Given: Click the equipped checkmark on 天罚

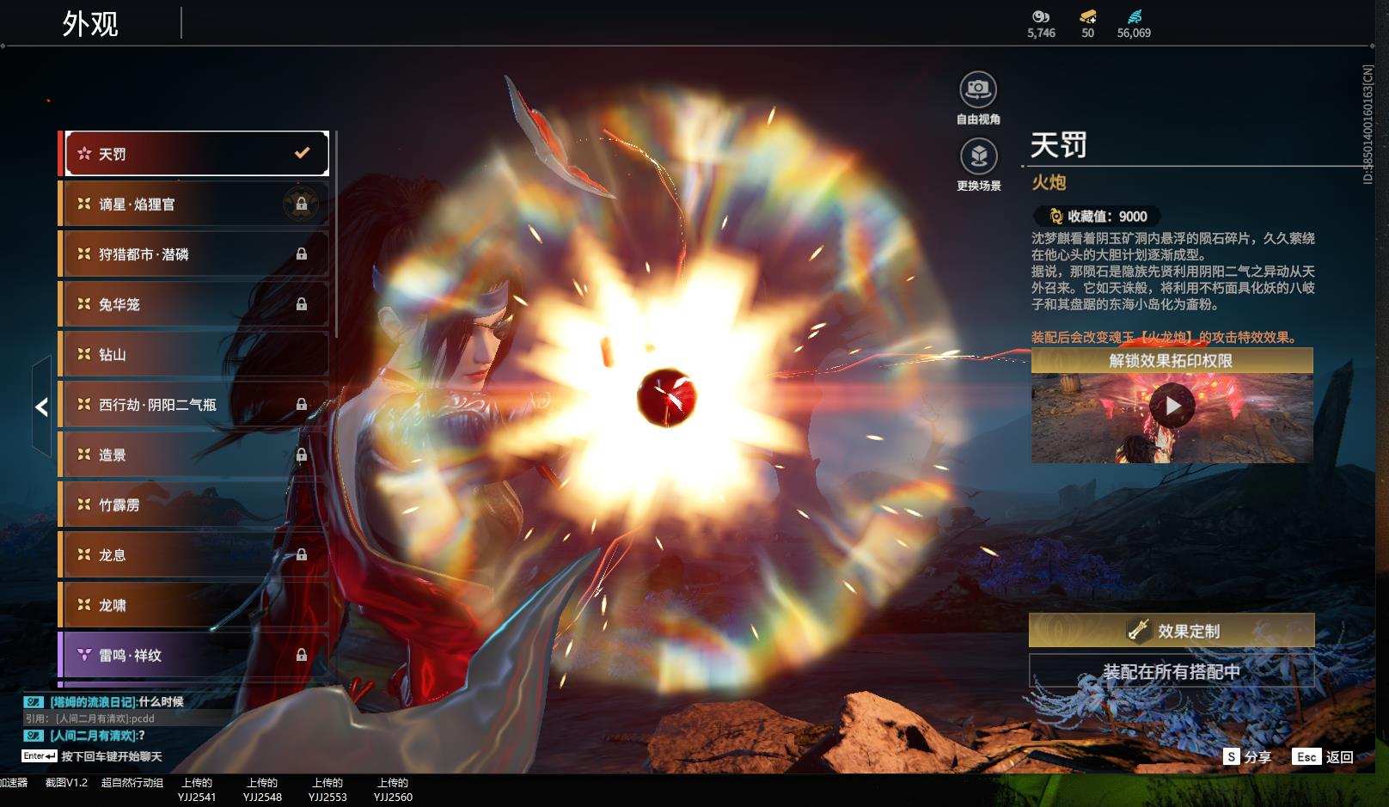Looking at the screenshot, I should point(302,153).
